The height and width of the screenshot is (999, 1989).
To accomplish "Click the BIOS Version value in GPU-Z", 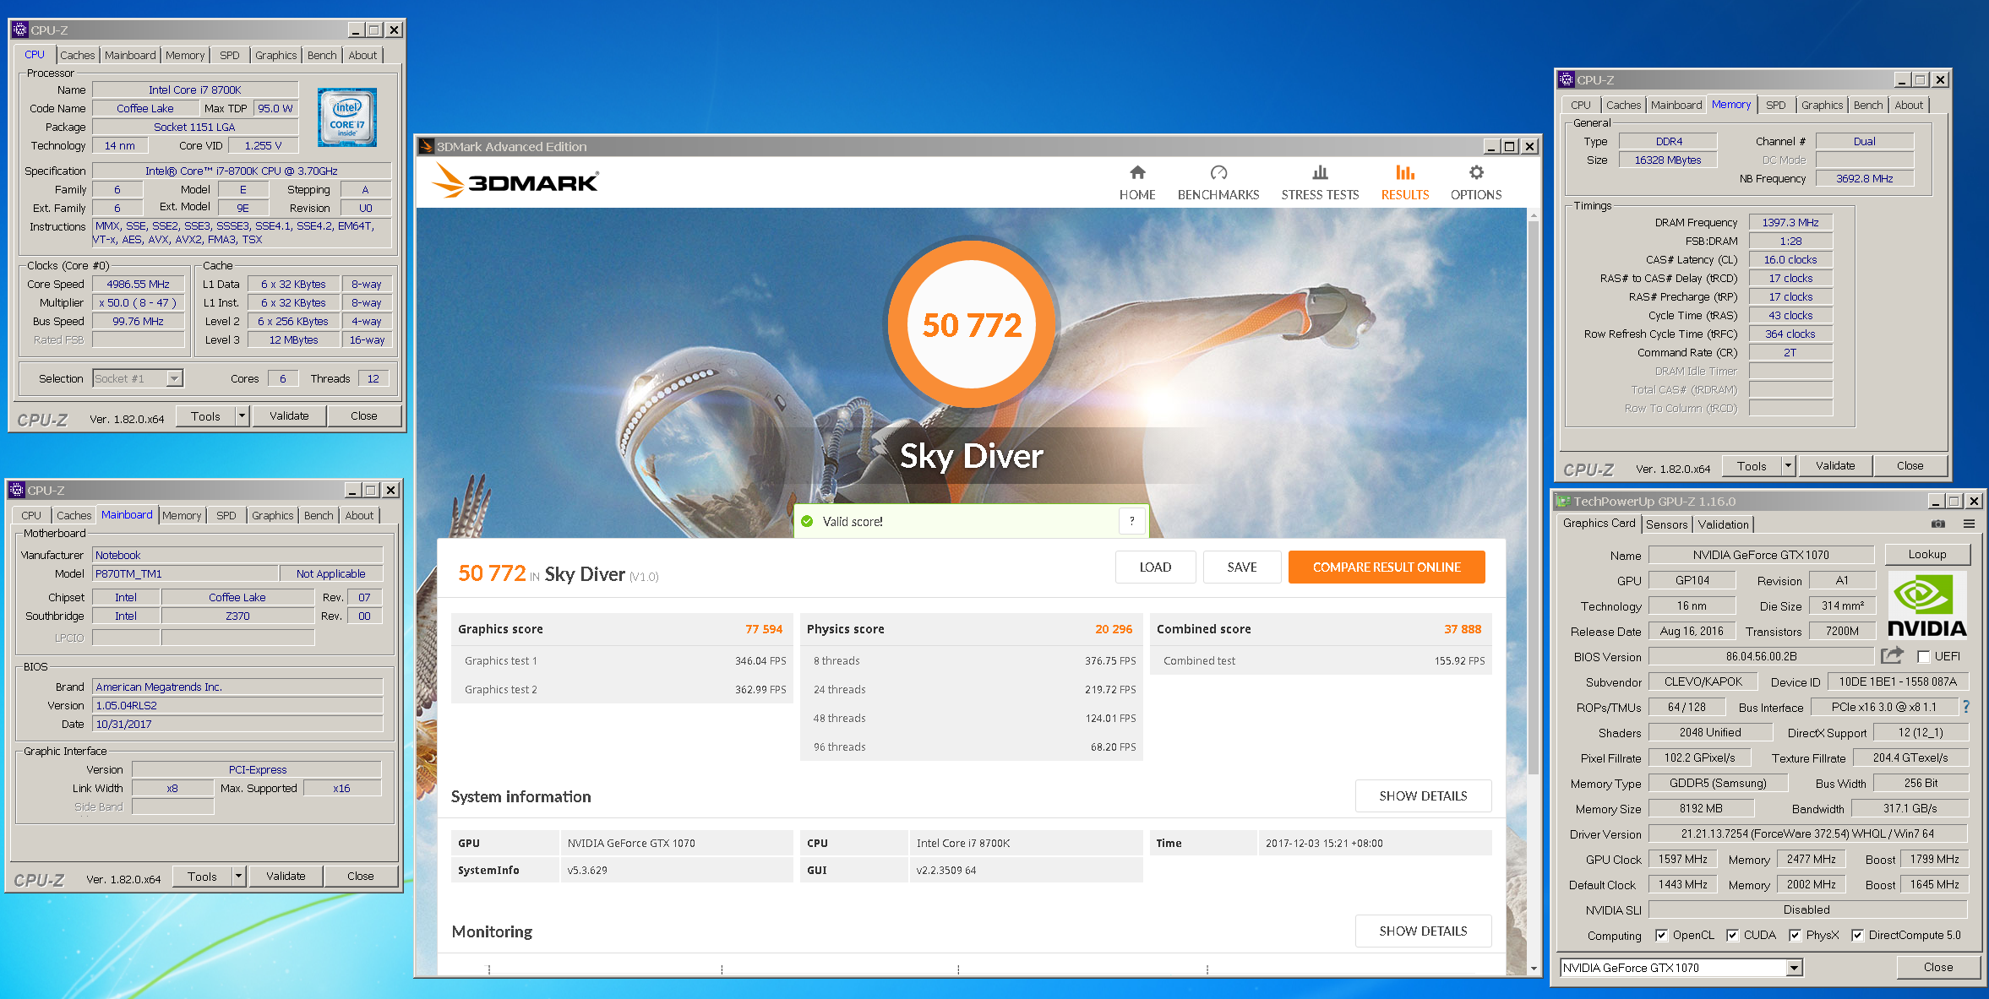I will click(1761, 656).
